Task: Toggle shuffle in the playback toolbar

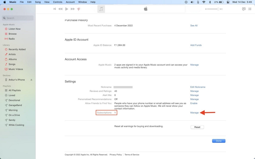Action: click(x=55, y=9)
